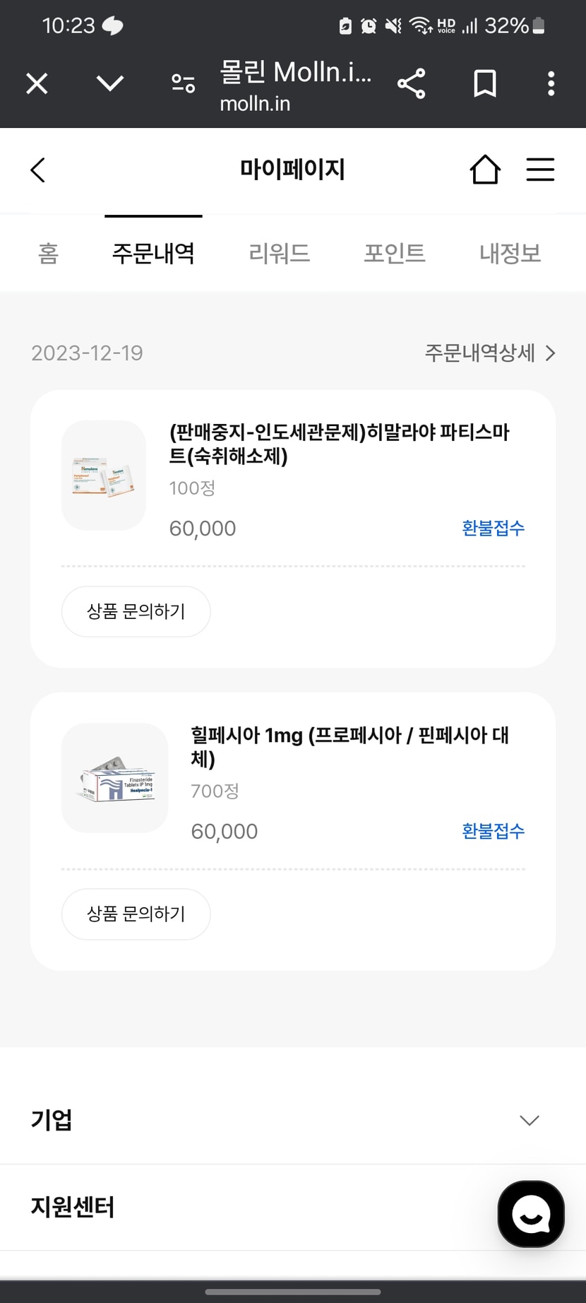Open the hamburger menu icon

(x=540, y=170)
